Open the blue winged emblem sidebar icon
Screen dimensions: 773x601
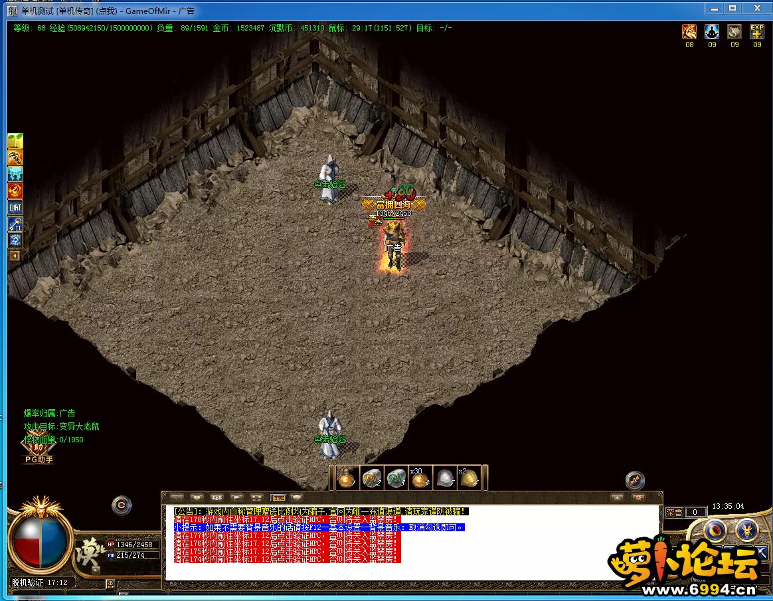point(15,174)
